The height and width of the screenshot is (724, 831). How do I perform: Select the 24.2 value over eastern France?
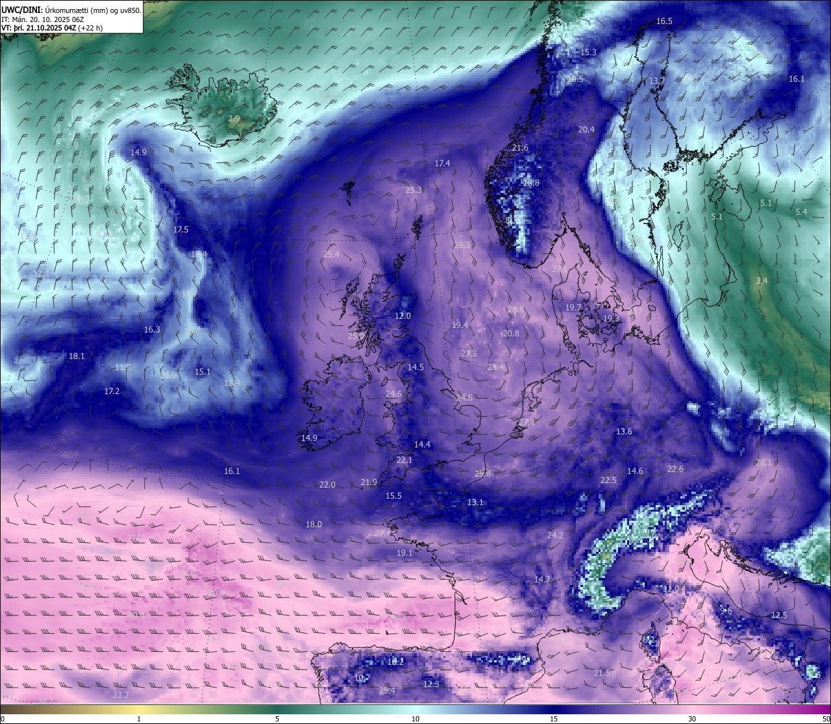[x=555, y=536]
